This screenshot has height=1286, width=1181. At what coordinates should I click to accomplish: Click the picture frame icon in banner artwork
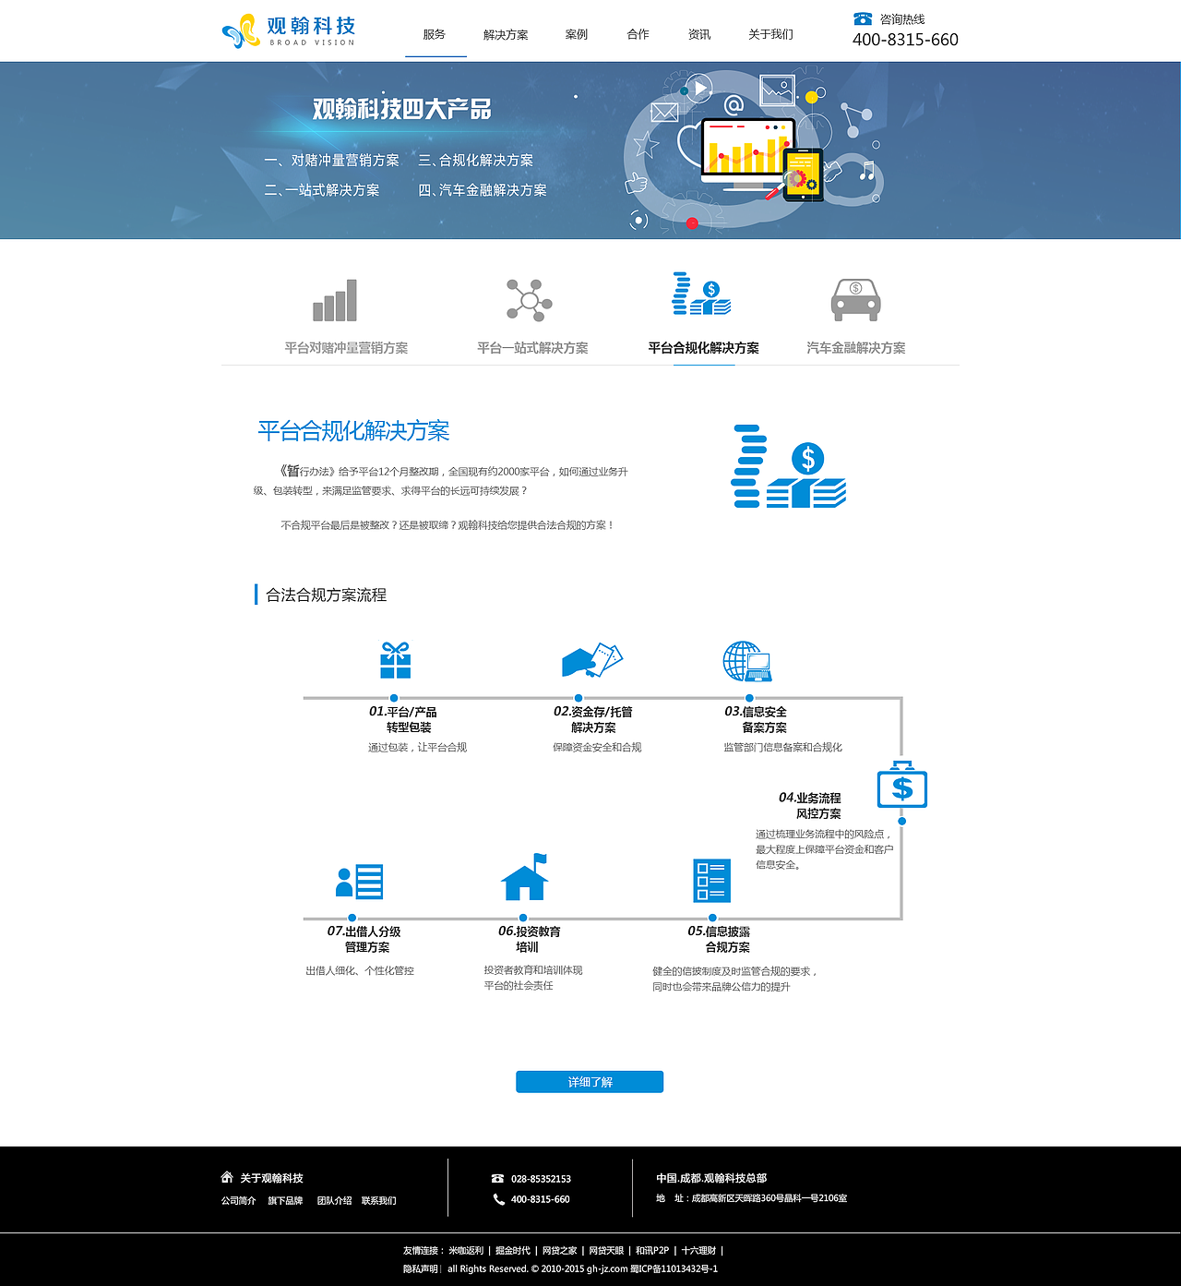(x=777, y=90)
